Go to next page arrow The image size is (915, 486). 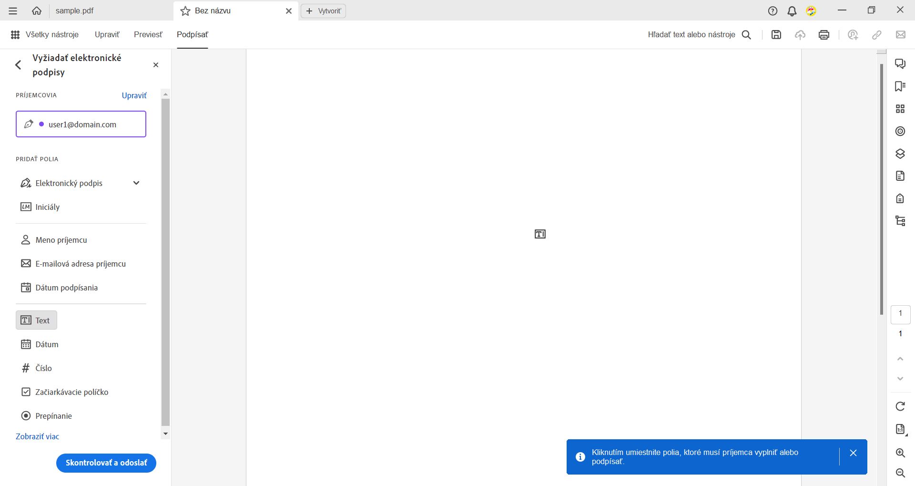[900, 379]
